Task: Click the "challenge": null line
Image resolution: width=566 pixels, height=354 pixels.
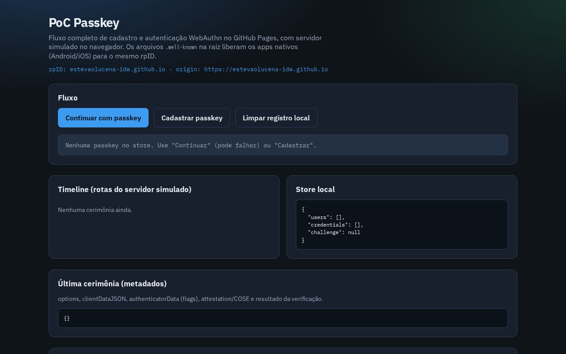Action: coord(334,232)
